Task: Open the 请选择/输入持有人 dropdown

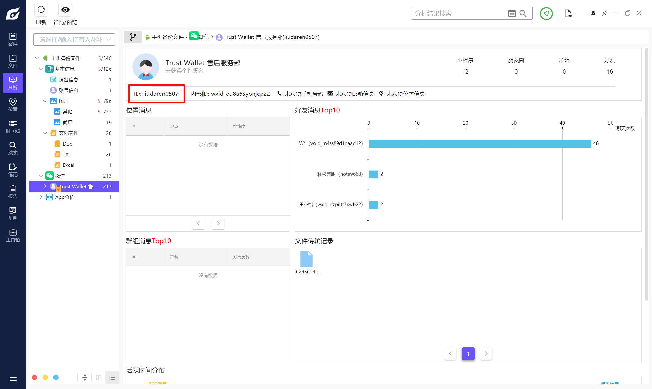Action: tap(74, 39)
